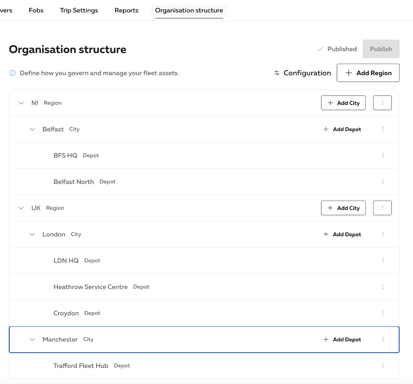Collapse the Belfast city row
The image size is (413, 384).
(x=32, y=129)
